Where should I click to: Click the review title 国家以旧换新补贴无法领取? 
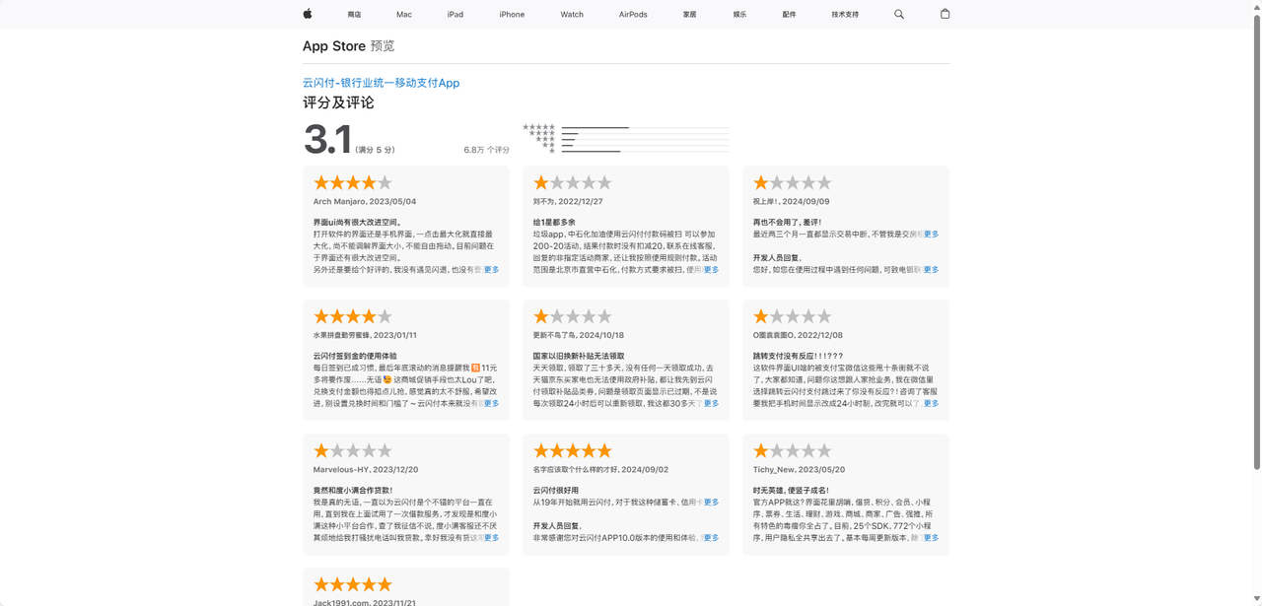(x=579, y=357)
